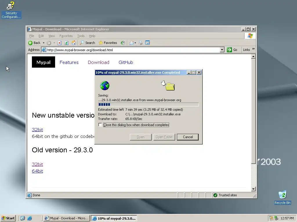Click the Home icon in IE toolbar
297x222 pixels.
[74, 43]
